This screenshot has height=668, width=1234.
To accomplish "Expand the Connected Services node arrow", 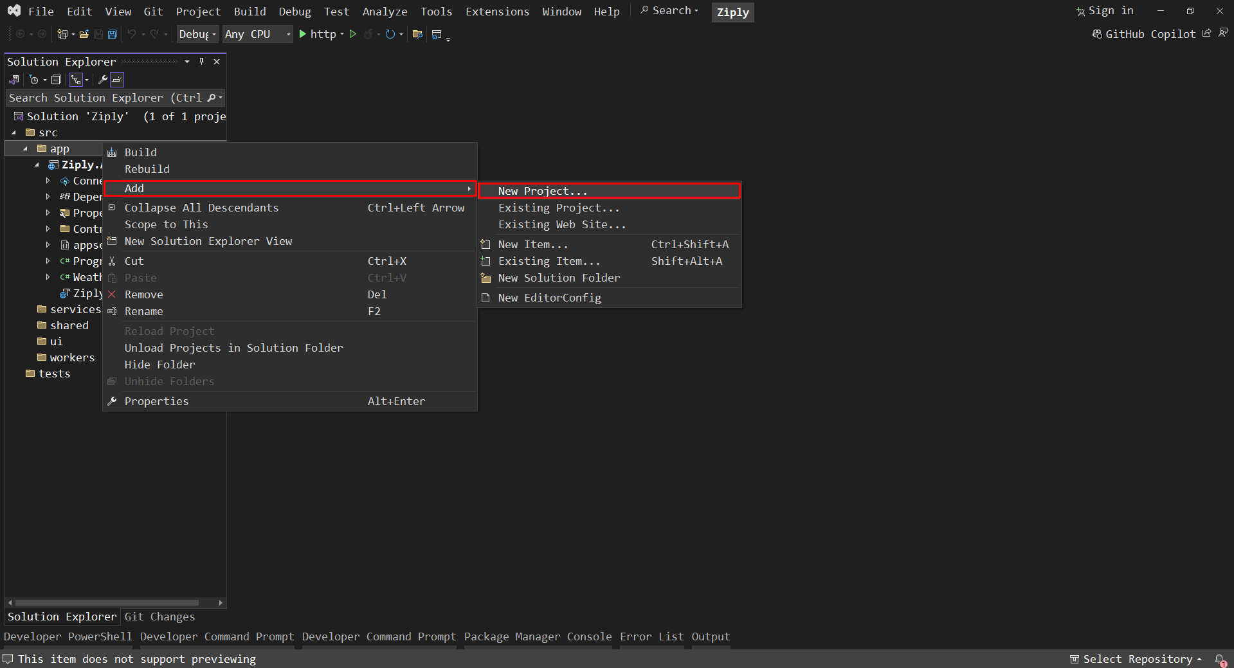I will 48,181.
